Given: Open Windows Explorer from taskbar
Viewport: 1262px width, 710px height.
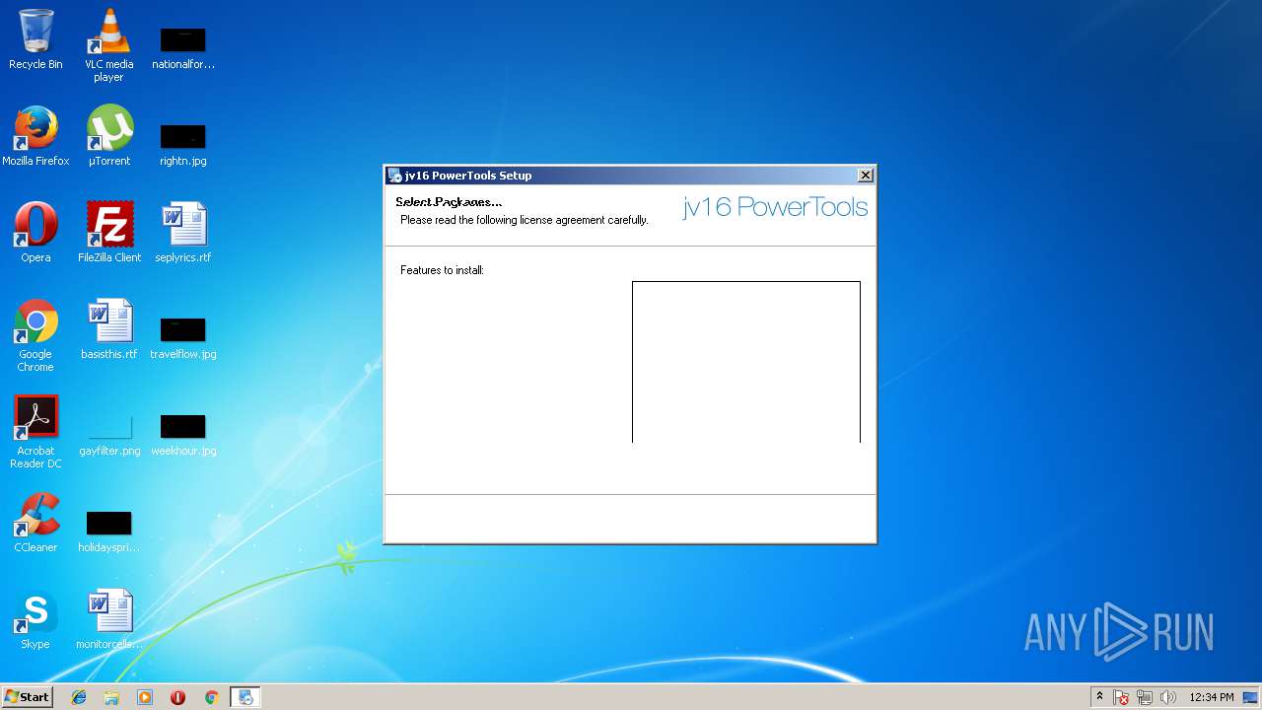Looking at the screenshot, I should (x=111, y=697).
